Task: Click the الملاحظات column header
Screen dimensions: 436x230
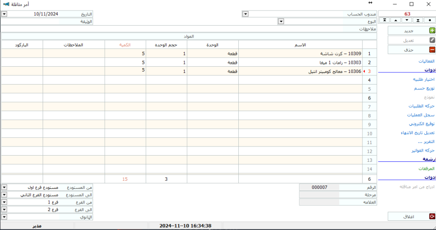Action: tap(74, 45)
